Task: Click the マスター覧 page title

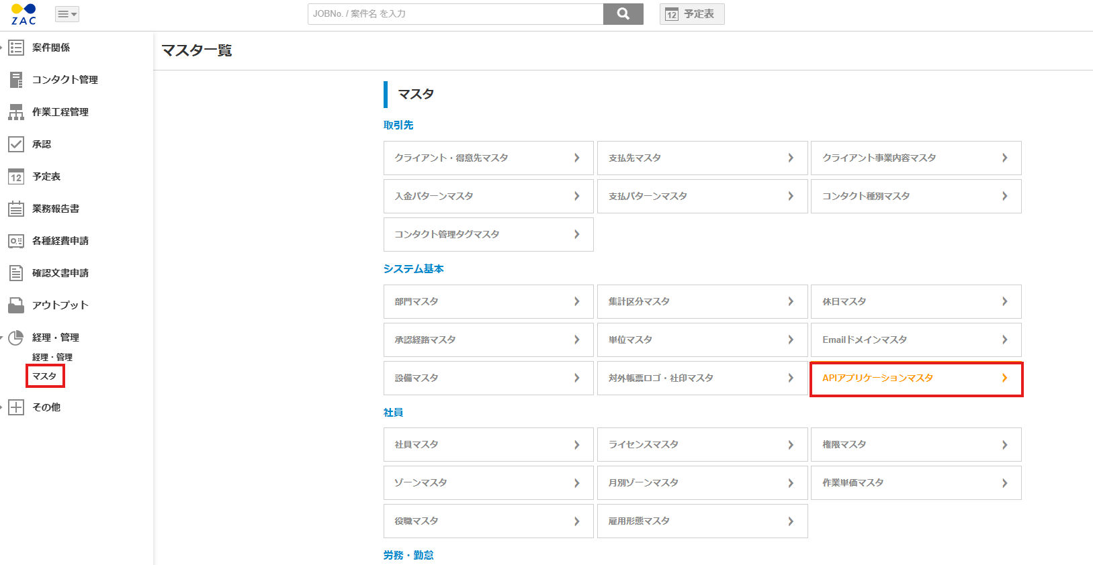Action: pos(197,51)
